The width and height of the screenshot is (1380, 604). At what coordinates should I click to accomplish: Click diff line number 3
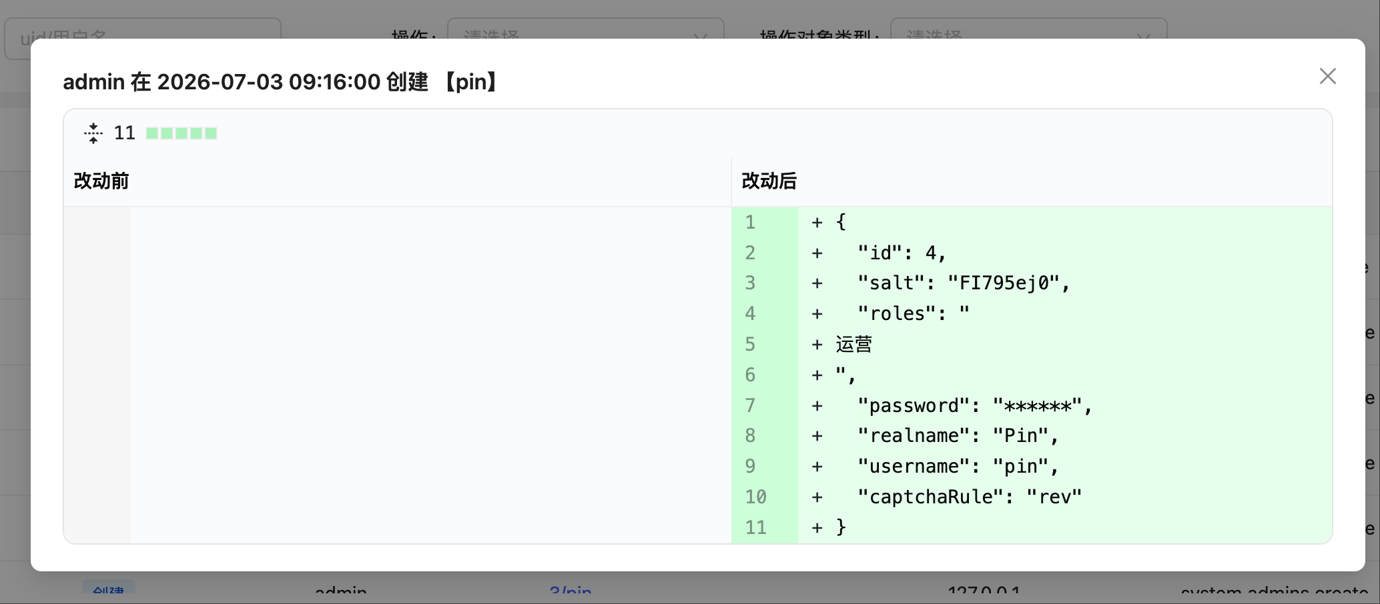click(x=751, y=283)
